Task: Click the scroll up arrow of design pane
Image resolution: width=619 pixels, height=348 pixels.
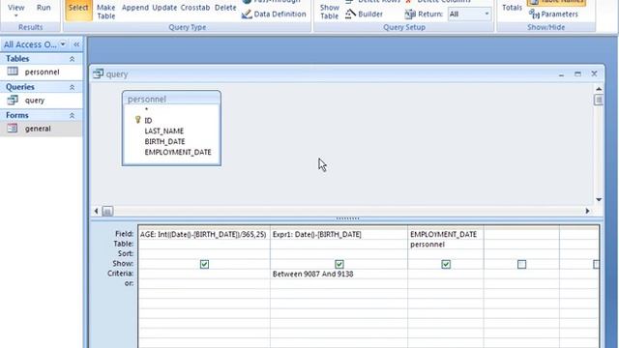Action: (599, 89)
